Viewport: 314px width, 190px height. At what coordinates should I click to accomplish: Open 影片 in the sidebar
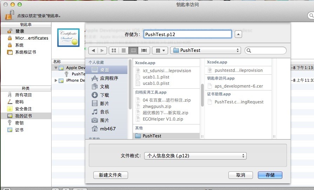point(107,103)
